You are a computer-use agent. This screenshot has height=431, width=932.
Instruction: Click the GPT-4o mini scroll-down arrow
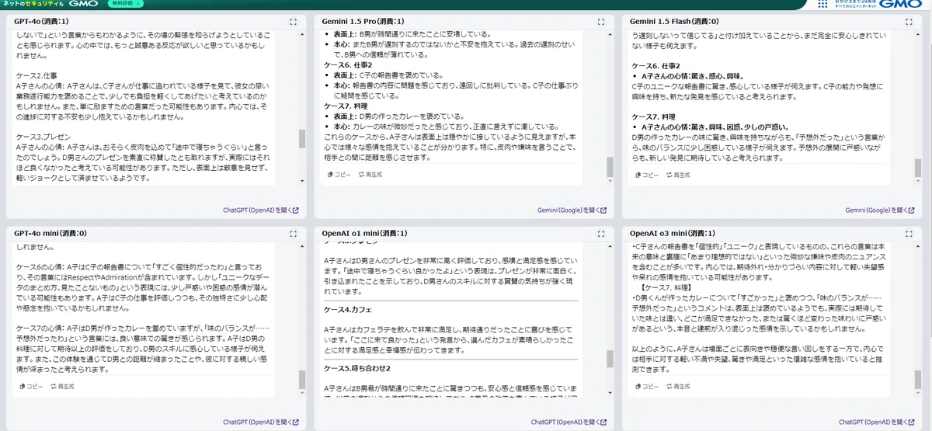[302, 393]
